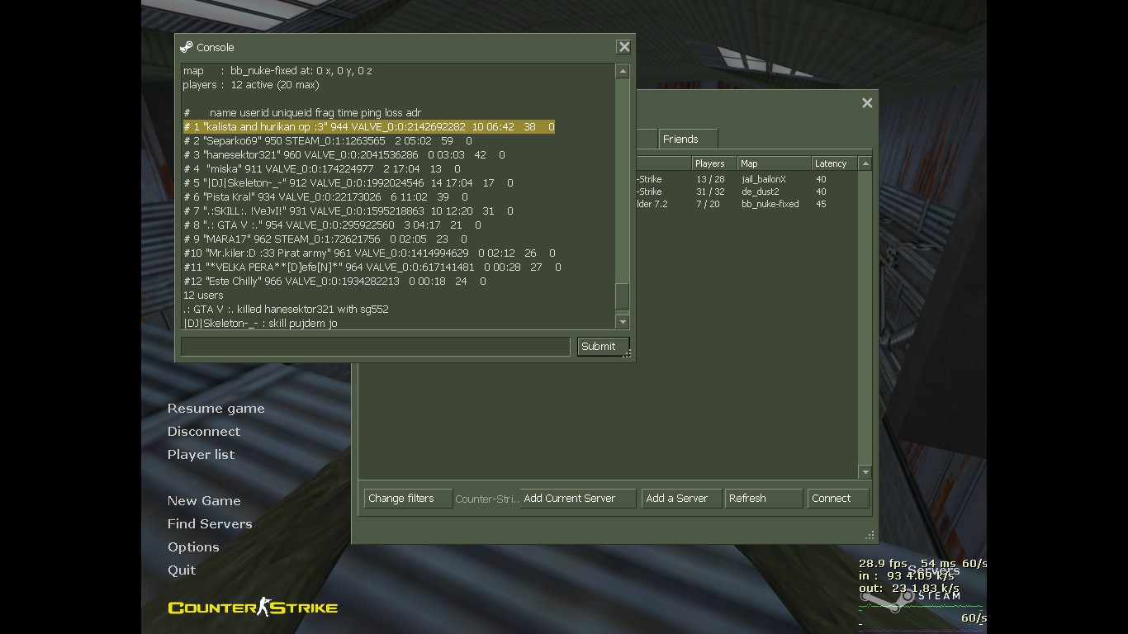
Task: Click console scrollbar up arrow
Action: (623, 71)
